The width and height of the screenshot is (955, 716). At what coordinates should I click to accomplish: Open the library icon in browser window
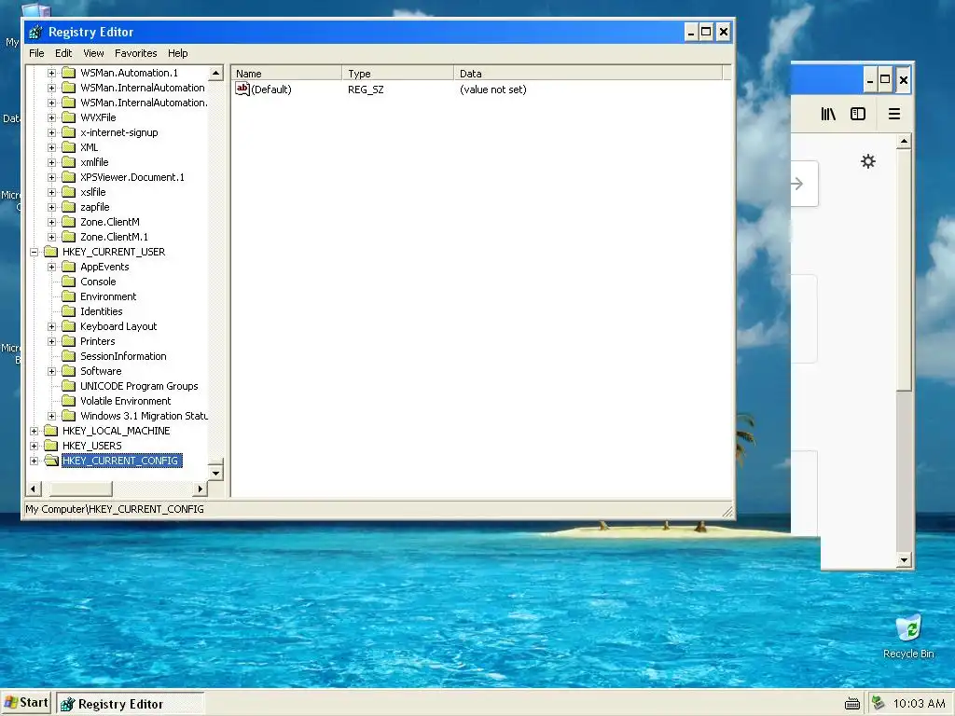click(x=828, y=114)
